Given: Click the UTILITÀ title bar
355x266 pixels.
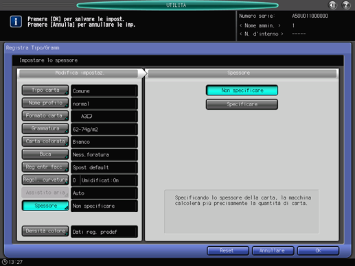Looking at the screenshot, I should pyautogui.click(x=177, y=5).
